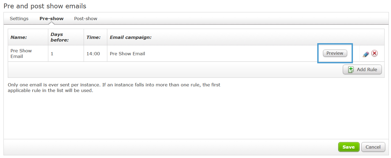Open the Settings tab
Viewport: 391px width, 158px height.
point(19,19)
